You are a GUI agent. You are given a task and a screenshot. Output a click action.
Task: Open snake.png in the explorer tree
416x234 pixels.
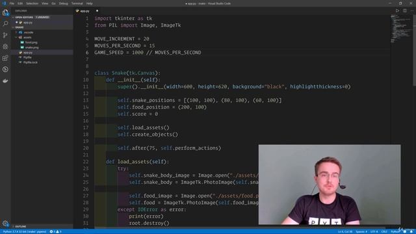click(x=32, y=47)
